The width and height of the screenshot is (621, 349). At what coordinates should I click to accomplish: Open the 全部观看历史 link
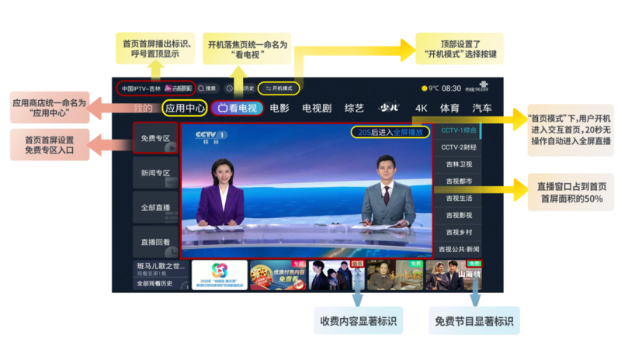click(x=154, y=284)
